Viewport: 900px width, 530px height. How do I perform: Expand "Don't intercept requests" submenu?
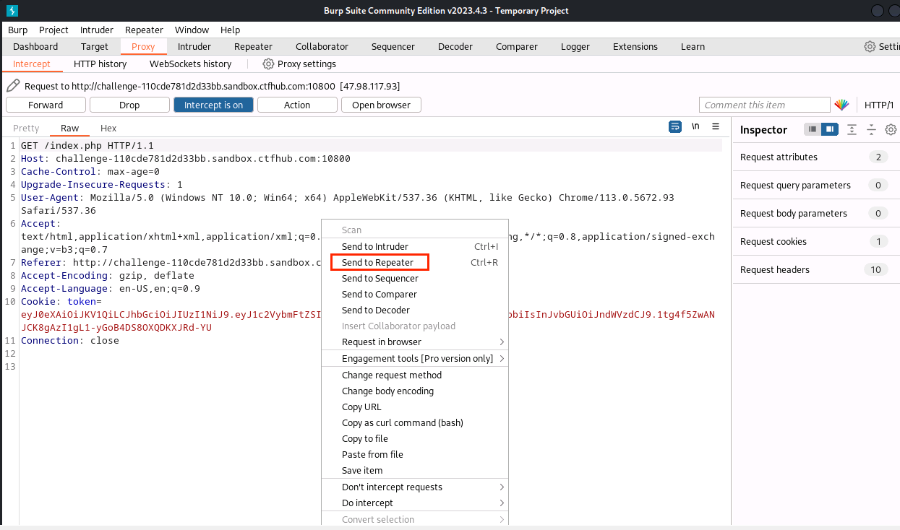pyautogui.click(x=415, y=487)
